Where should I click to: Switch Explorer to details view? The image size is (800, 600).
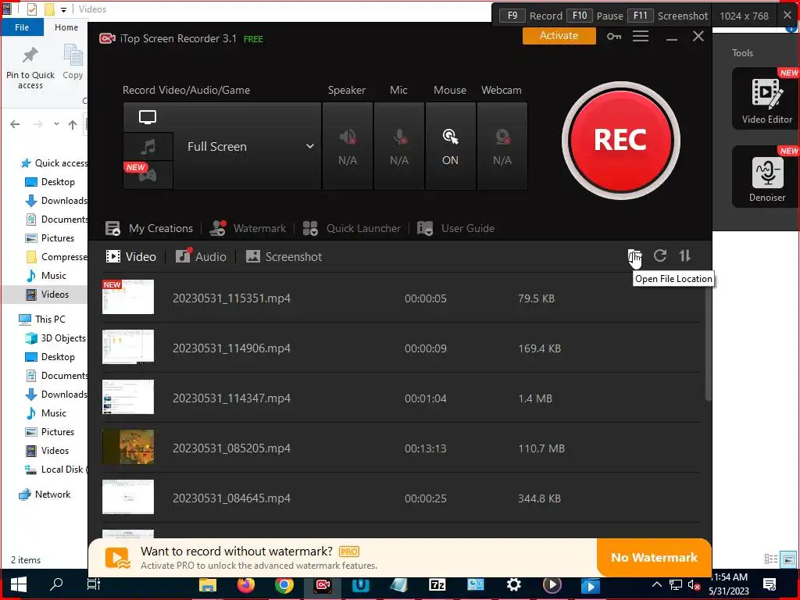(771, 559)
